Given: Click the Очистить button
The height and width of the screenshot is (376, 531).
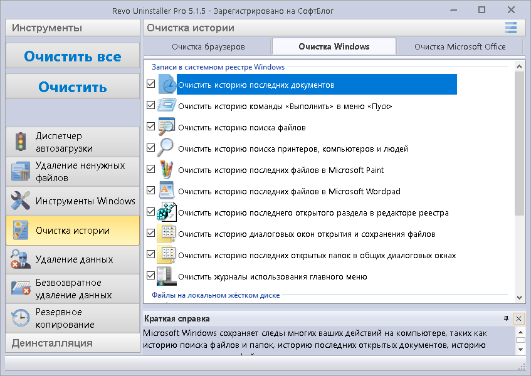Looking at the screenshot, I should pyautogui.click(x=73, y=87).
